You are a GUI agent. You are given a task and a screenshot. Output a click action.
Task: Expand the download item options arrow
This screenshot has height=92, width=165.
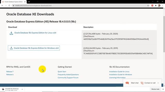[x=22, y=89]
